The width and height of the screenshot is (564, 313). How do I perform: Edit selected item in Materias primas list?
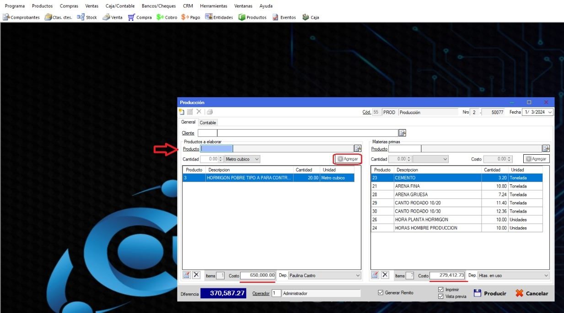375,275
